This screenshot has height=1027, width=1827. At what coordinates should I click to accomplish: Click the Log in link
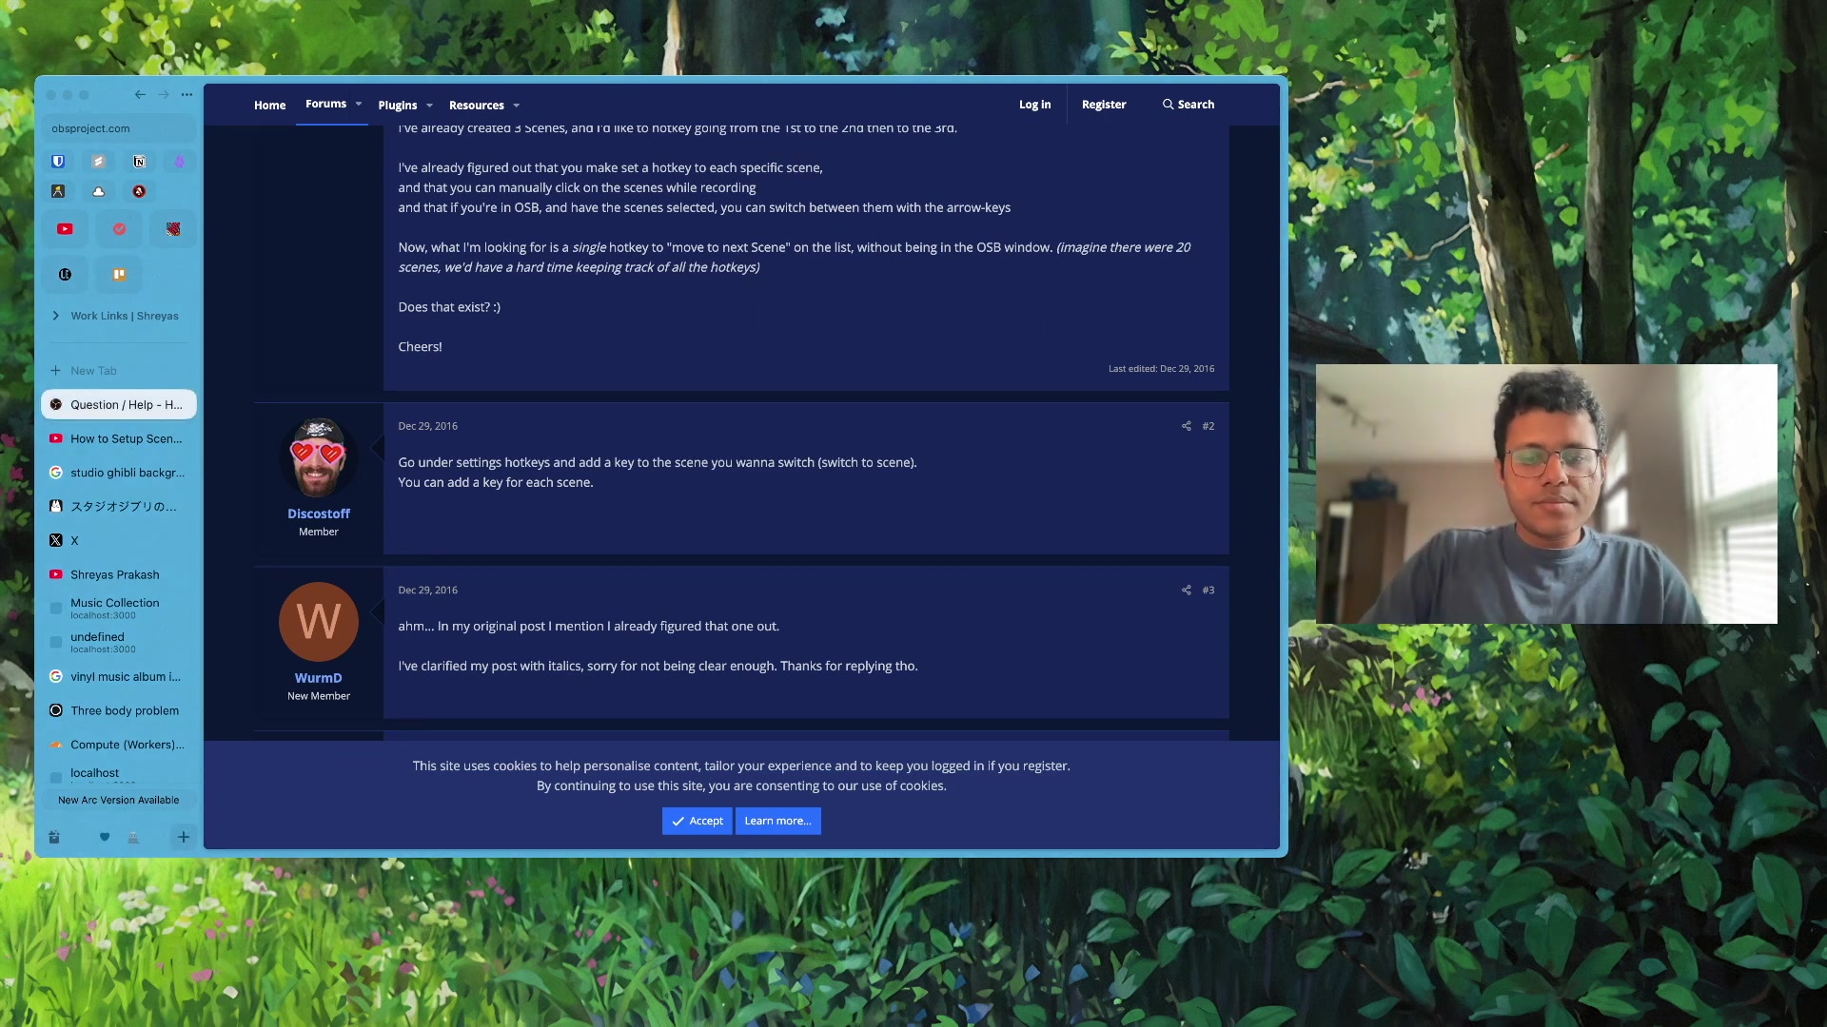(1034, 105)
